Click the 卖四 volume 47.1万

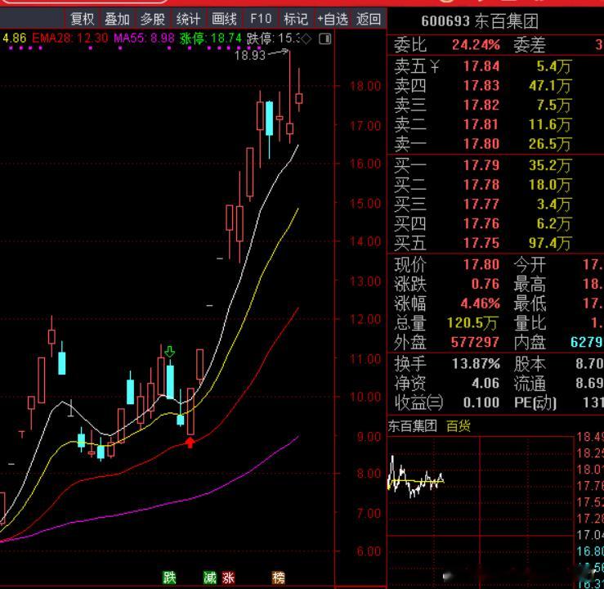550,86
